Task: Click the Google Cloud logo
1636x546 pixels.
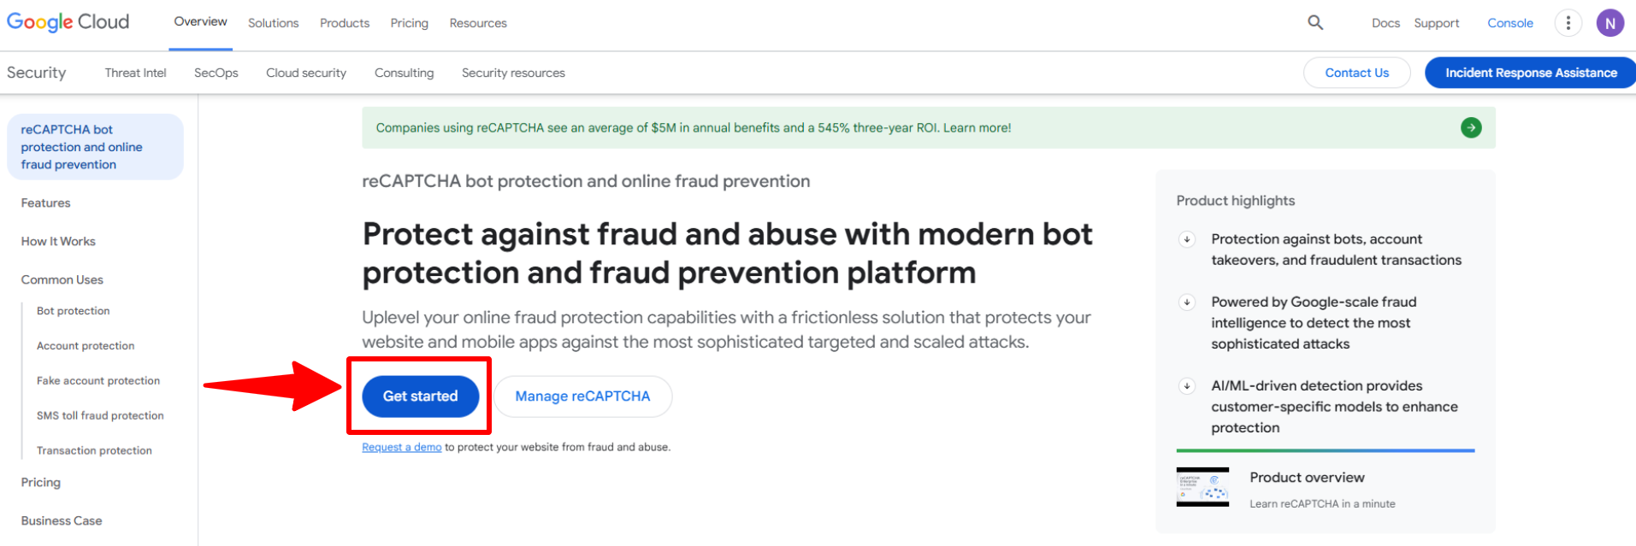Action: pyautogui.click(x=68, y=22)
